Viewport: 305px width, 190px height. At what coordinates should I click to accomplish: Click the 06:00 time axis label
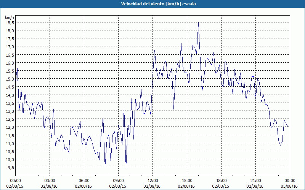coord(84,181)
